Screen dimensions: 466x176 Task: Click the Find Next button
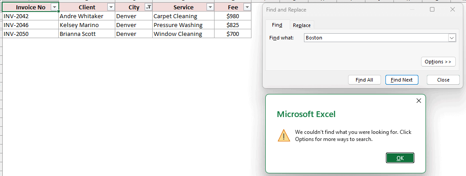pos(402,80)
